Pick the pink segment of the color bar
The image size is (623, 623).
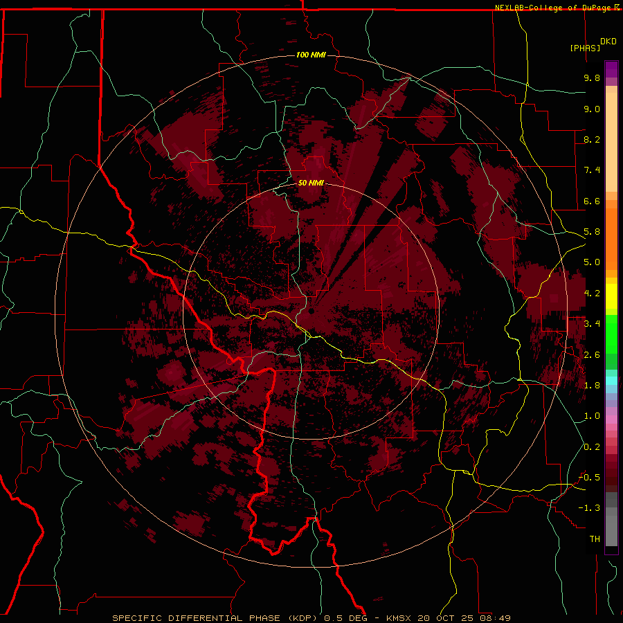[611, 419]
